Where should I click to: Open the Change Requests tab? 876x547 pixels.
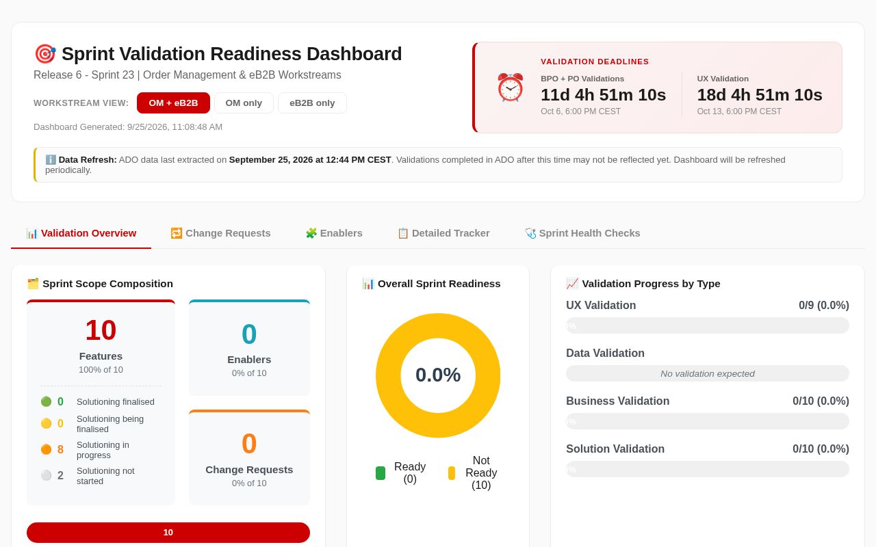coord(220,233)
